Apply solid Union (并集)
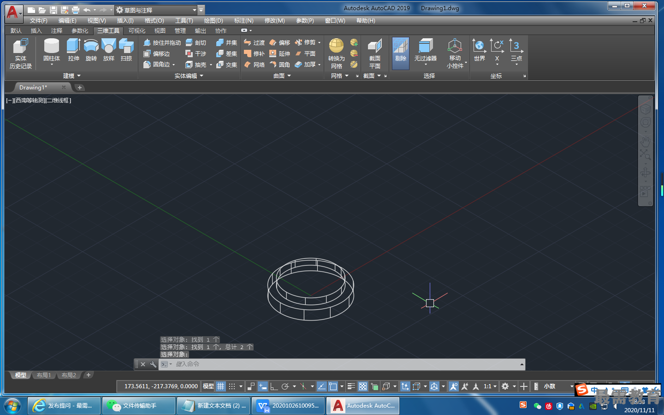The width and height of the screenshot is (664, 415). (x=226, y=42)
